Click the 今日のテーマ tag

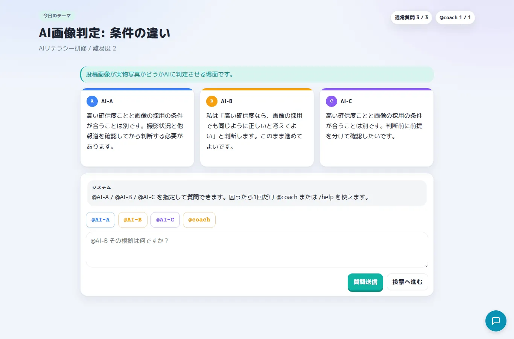point(57,16)
